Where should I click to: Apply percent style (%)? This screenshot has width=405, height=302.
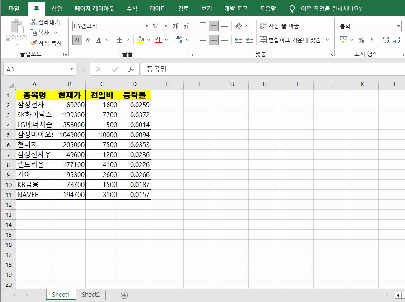pos(361,40)
